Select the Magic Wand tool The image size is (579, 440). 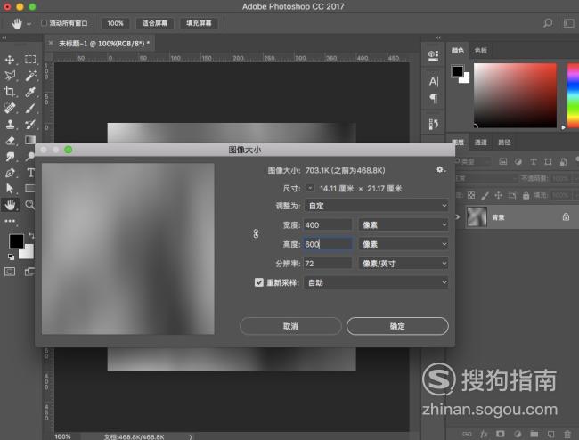30,76
